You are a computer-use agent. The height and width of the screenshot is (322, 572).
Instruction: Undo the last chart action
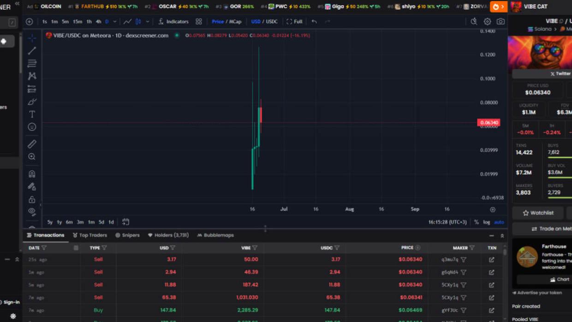(x=314, y=22)
